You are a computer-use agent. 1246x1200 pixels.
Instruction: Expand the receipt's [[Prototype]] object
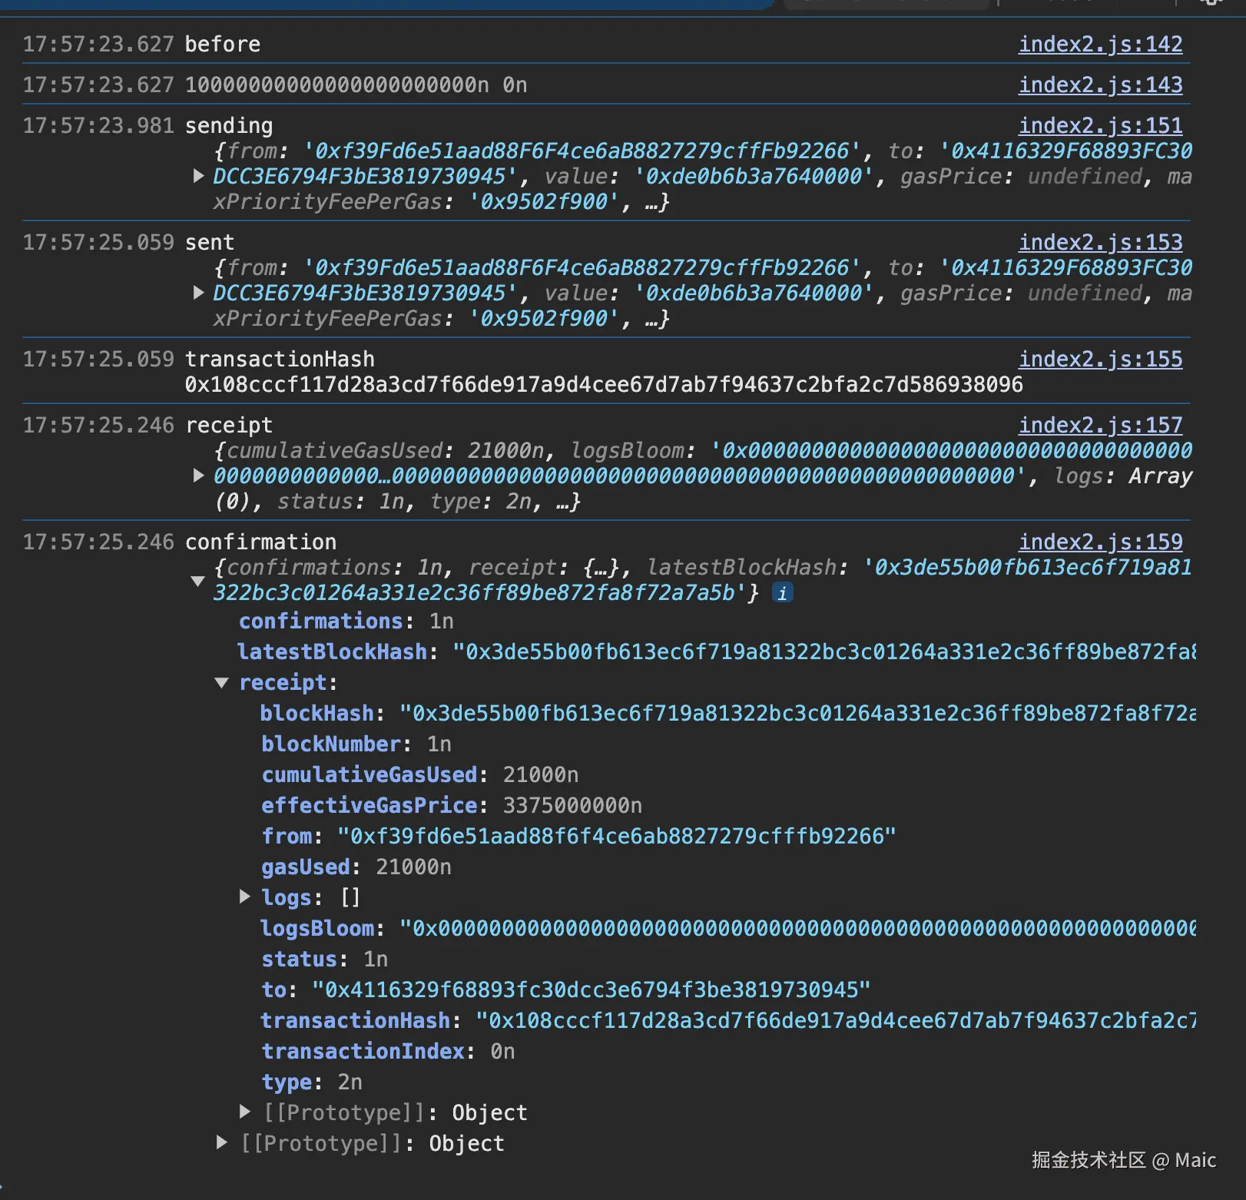point(245,1112)
